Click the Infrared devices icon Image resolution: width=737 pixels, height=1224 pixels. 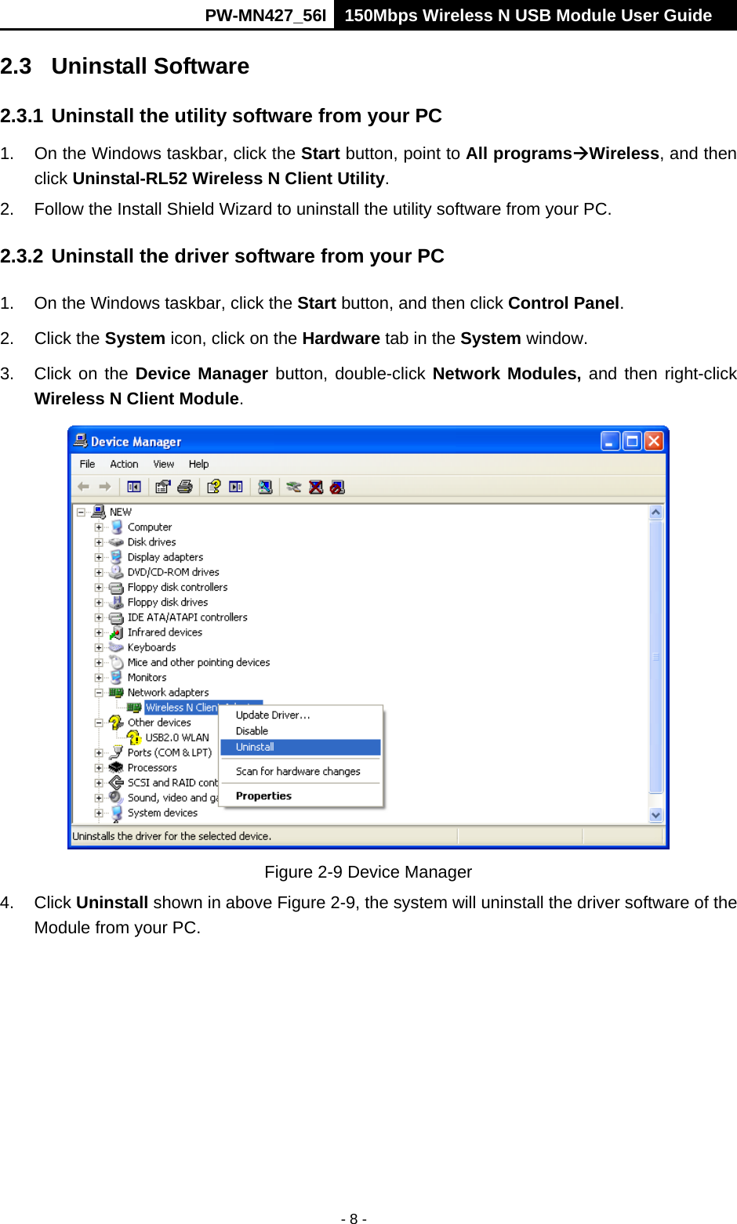[x=117, y=632]
